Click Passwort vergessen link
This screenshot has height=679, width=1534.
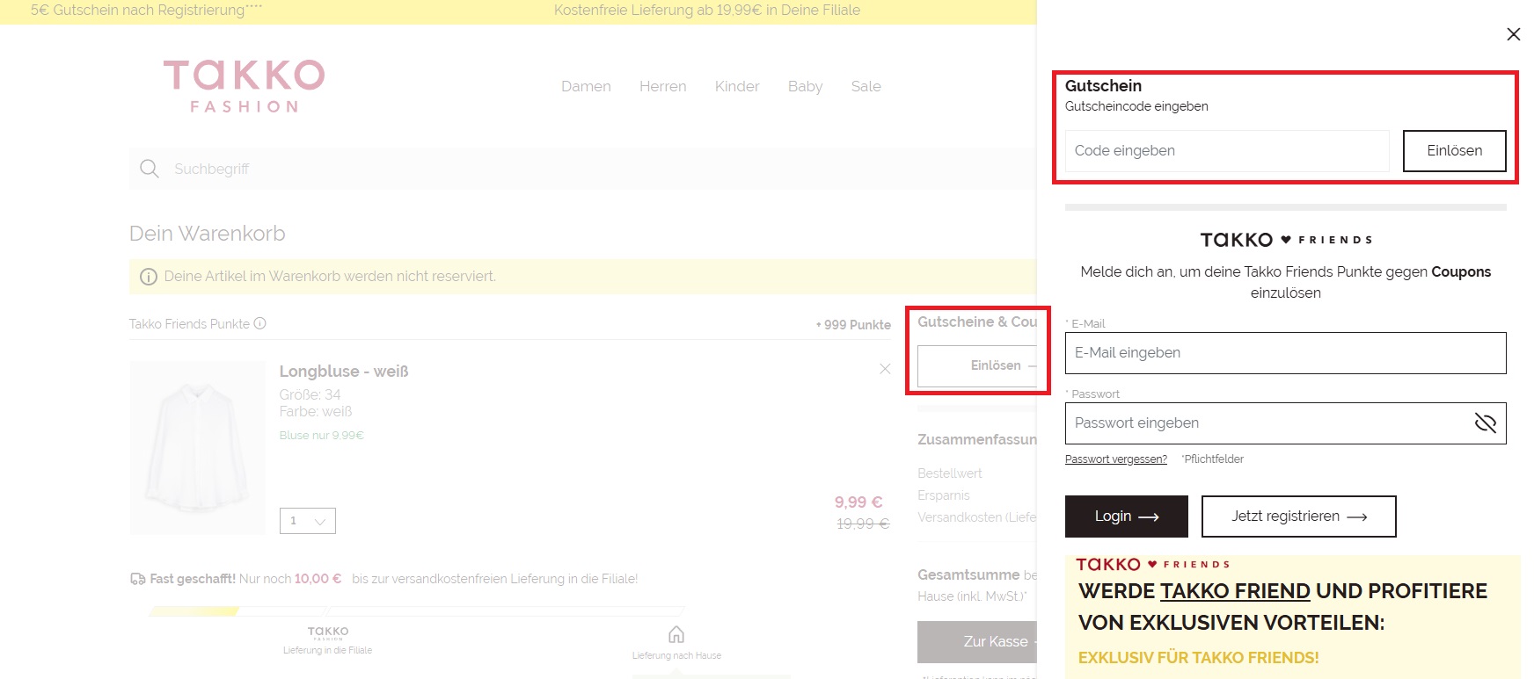point(1116,459)
